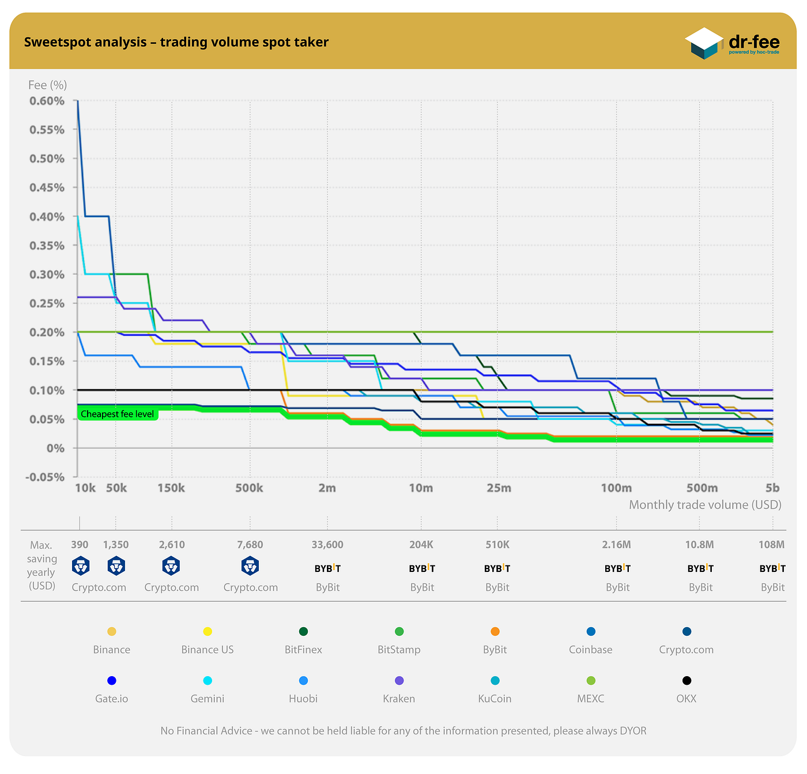Click the ByBit logo under 33,600
807x774 pixels.
327,568
